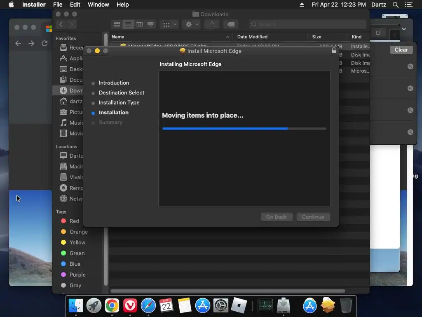This screenshot has width=422, height=317.
Task: Select the Yellow tag in sidebar
Action: 73,242
